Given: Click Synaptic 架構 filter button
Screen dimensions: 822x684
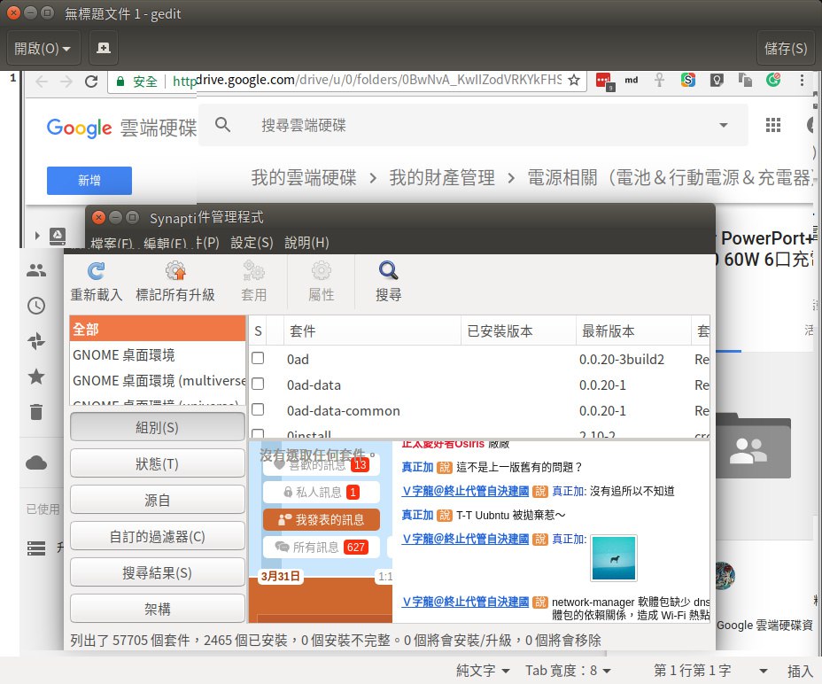Looking at the screenshot, I should coord(158,609).
